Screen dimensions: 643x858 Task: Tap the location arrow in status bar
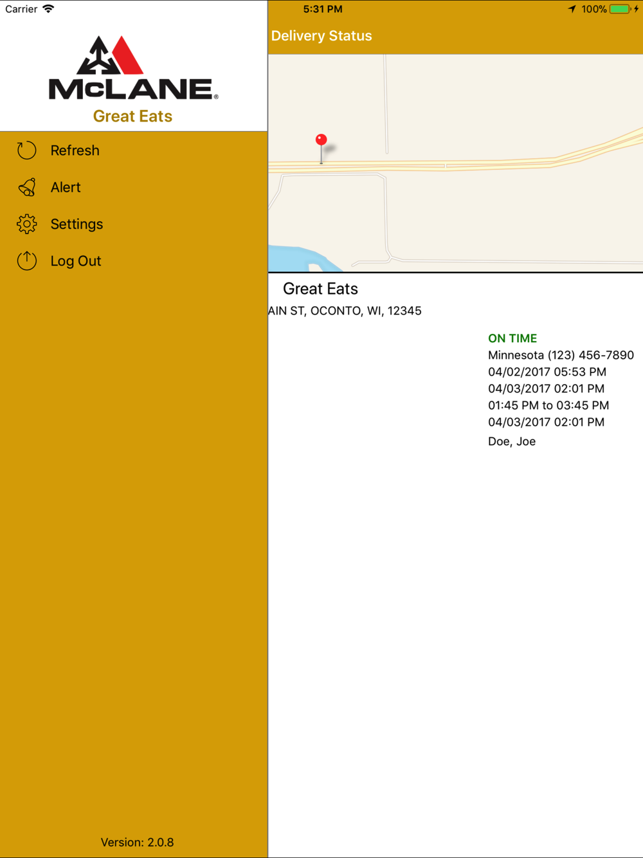(572, 9)
